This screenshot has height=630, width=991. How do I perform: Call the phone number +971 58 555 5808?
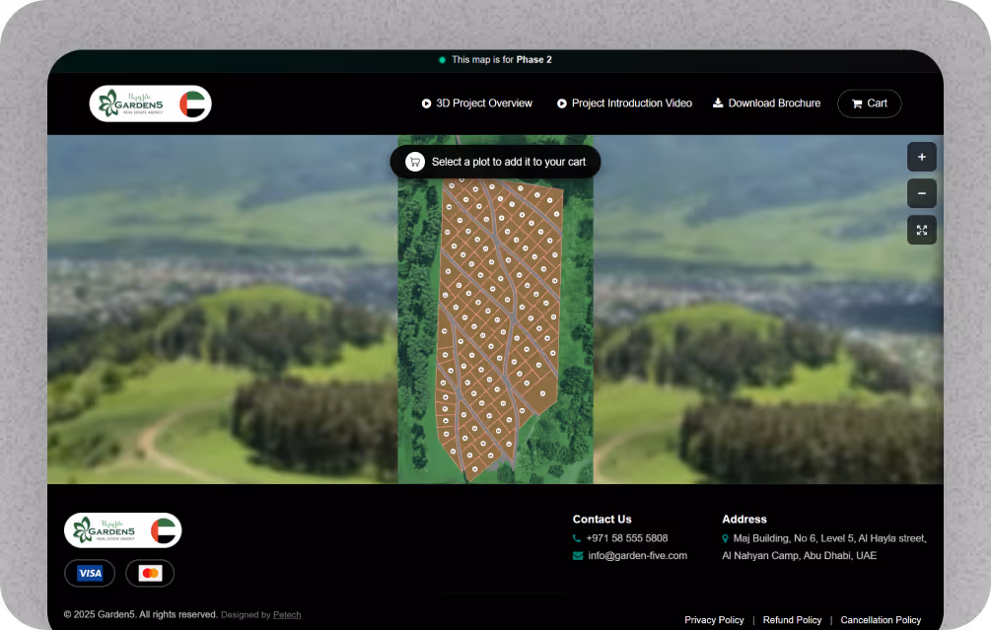626,538
